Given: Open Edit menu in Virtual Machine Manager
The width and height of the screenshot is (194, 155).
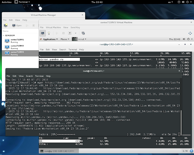Looking at the screenshot, I should (x=11, y=20).
